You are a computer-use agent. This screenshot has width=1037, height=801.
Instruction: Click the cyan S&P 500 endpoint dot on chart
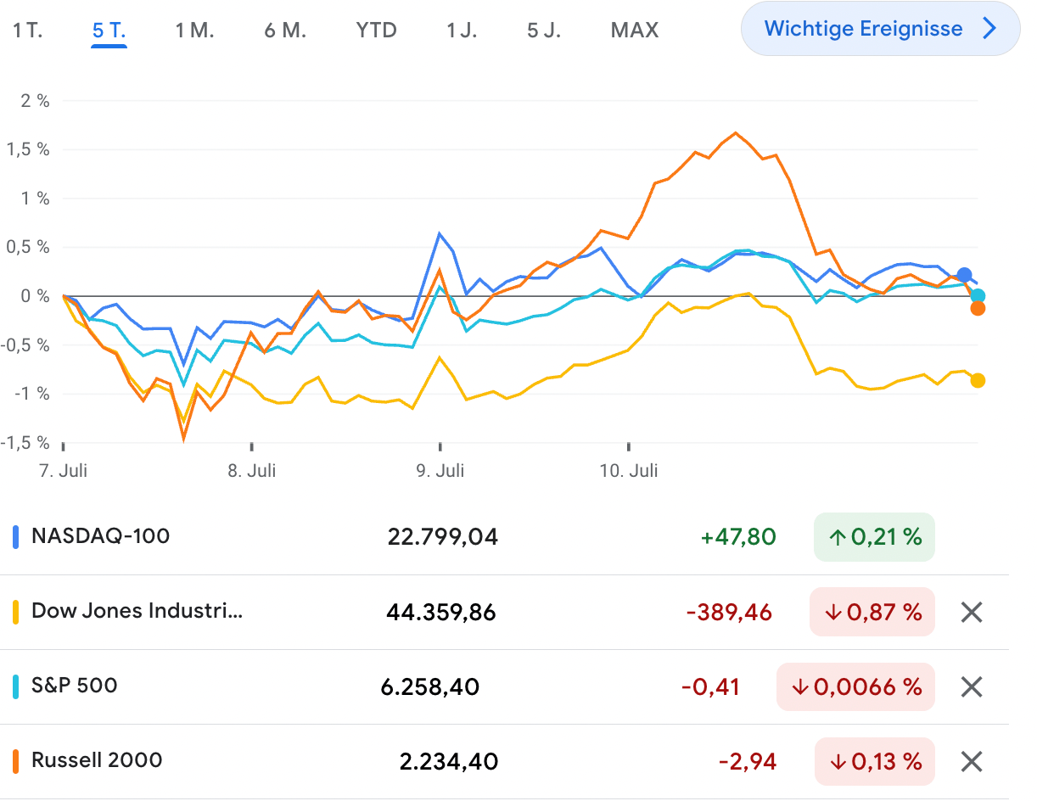pyautogui.click(x=978, y=296)
